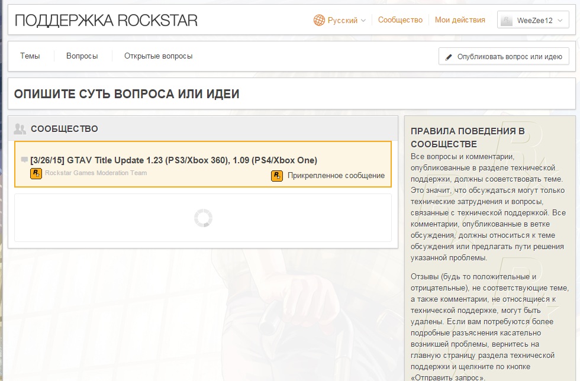Click the Rockstar Games Moderation Team author name
Viewport: 580px width, 381px height.
click(x=96, y=173)
